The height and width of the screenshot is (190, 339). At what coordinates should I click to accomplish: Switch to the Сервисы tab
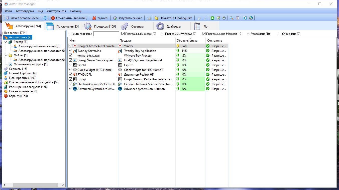point(136,26)
